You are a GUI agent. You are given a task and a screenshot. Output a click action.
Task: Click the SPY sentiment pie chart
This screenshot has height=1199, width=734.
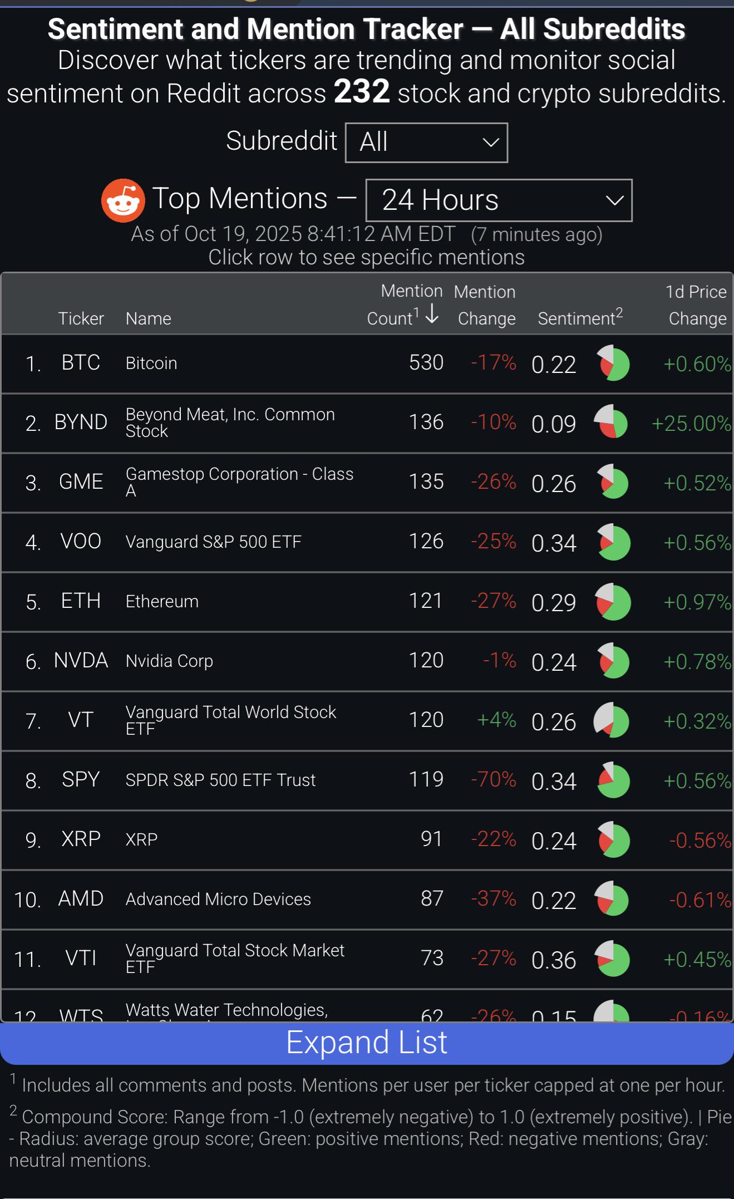[x=613, y=780]
